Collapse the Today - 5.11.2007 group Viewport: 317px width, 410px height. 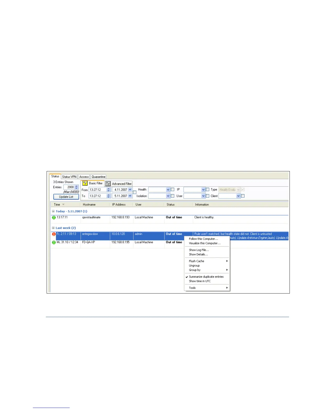[53, 211]
